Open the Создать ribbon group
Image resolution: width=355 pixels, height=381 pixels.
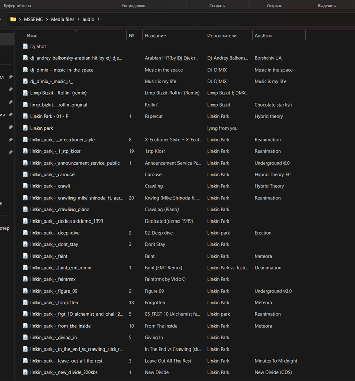coord(217,6)
